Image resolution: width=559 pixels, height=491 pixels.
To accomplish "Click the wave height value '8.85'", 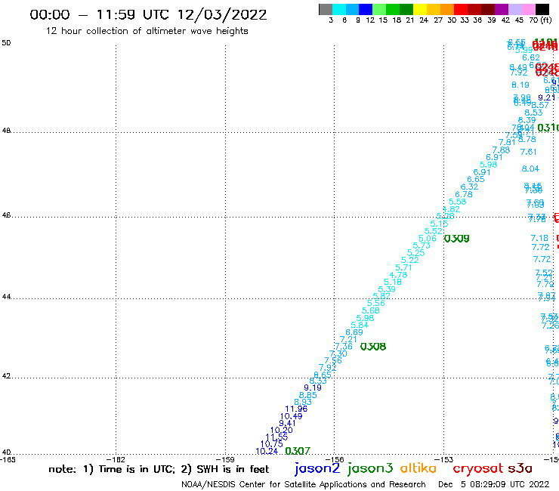I will click(x=308, y=395).
